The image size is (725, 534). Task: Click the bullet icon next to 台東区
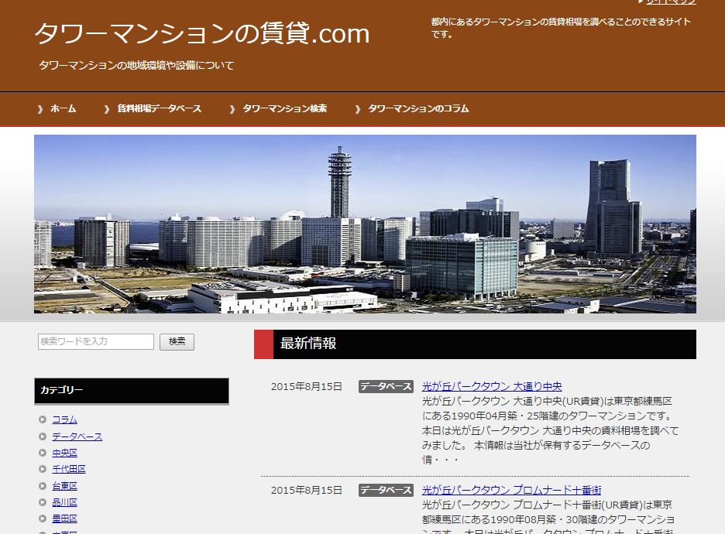43,485
